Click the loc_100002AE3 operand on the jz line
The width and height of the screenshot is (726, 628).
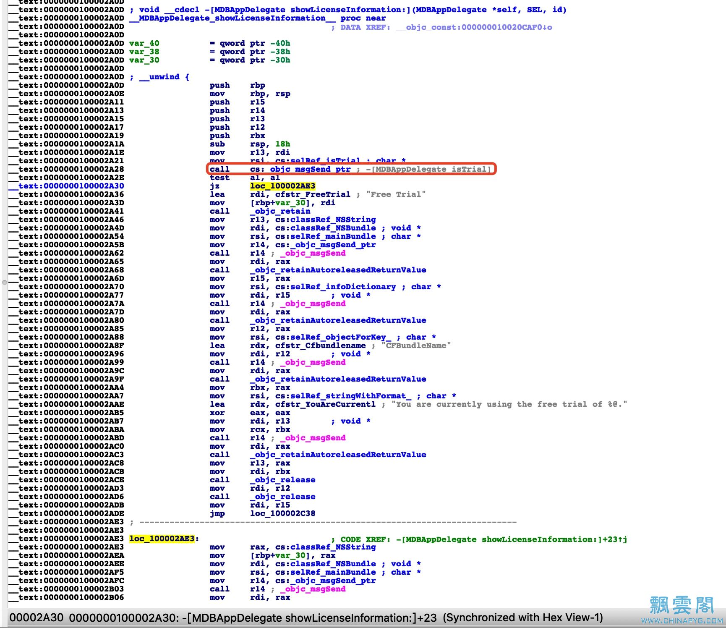[x=282, y=186]
